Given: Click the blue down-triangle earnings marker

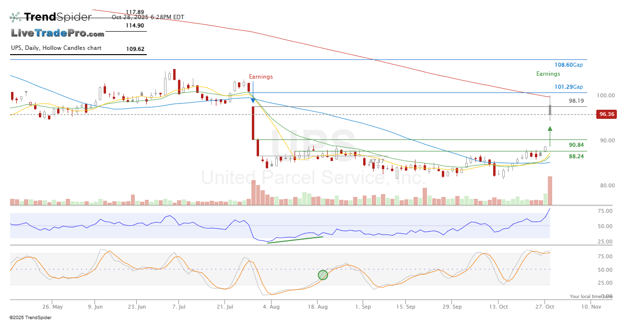Looking at the screenshot, I should point(253,100).
